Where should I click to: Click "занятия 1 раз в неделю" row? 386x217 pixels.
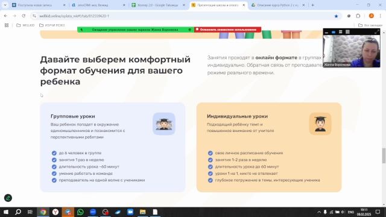pyautogui.click(x=78, y=160)
